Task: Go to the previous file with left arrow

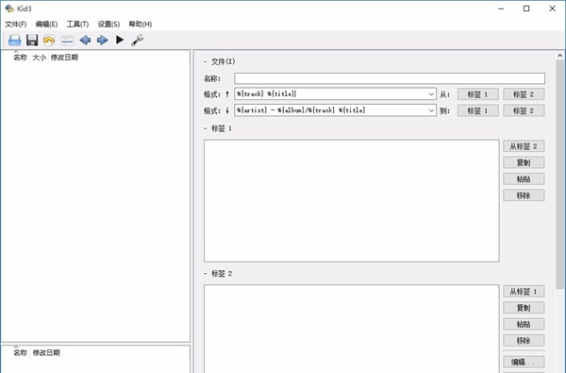Action: [x=85, y=40]
